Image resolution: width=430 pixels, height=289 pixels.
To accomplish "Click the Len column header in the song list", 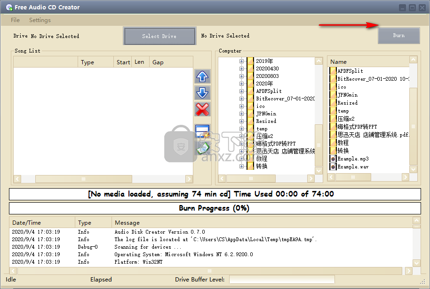I will coord(140,62).
